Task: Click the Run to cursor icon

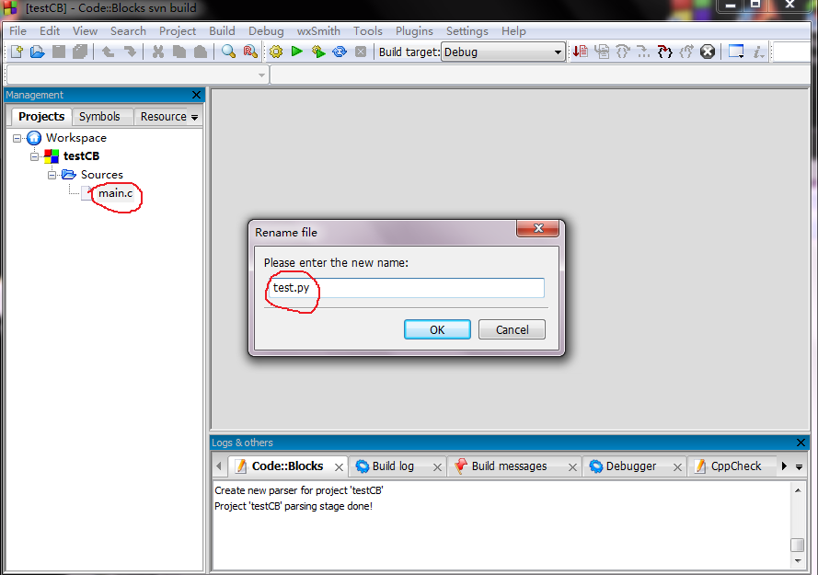Action: pyautogui.click(x=602, y=52)
